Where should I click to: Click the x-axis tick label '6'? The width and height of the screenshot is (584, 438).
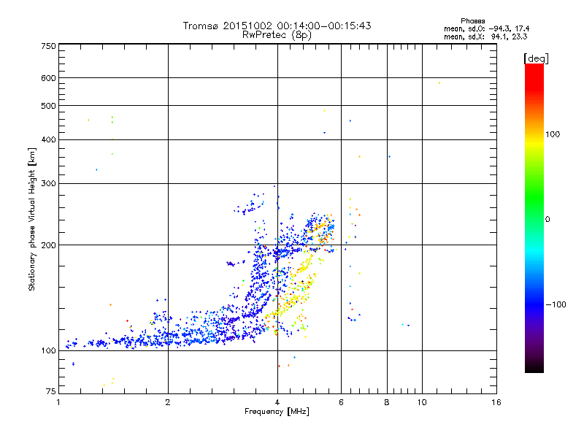pos(341,402)
